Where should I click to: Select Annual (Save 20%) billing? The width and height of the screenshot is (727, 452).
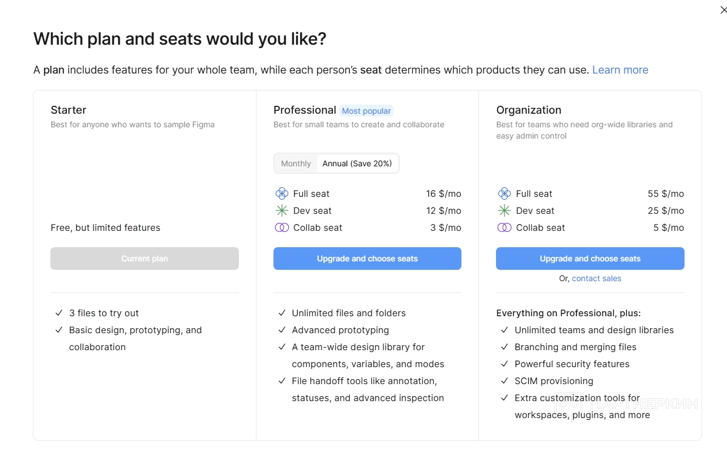click(x=357, y=163)
